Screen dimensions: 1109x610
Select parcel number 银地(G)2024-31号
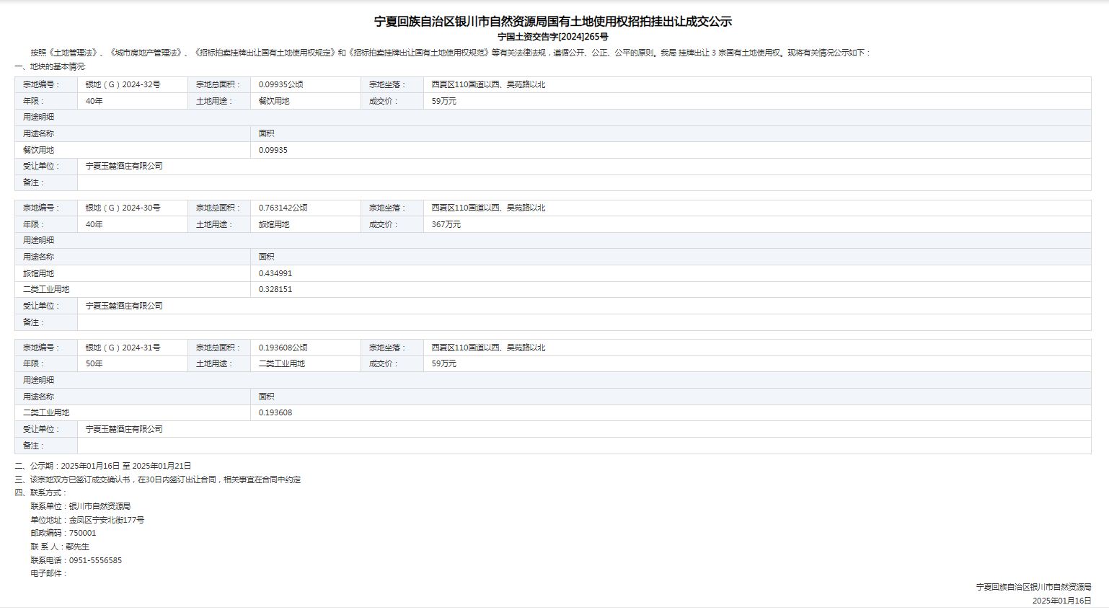[123, 348]
